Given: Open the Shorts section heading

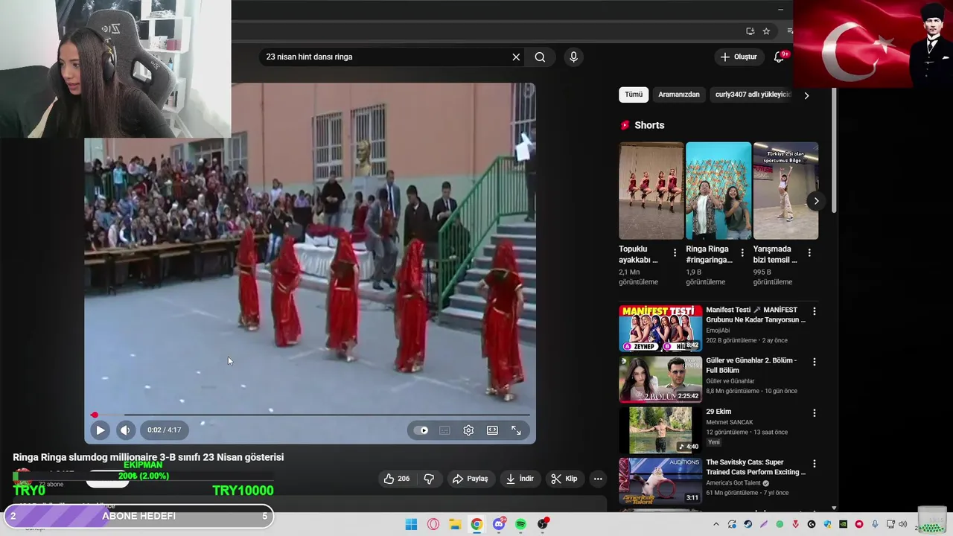Looking at the screenshot, I should 649,125.
